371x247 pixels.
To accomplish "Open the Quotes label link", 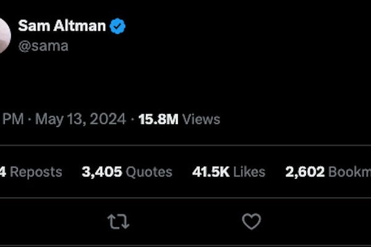I will pyautogui.click(x=149, y=172).
